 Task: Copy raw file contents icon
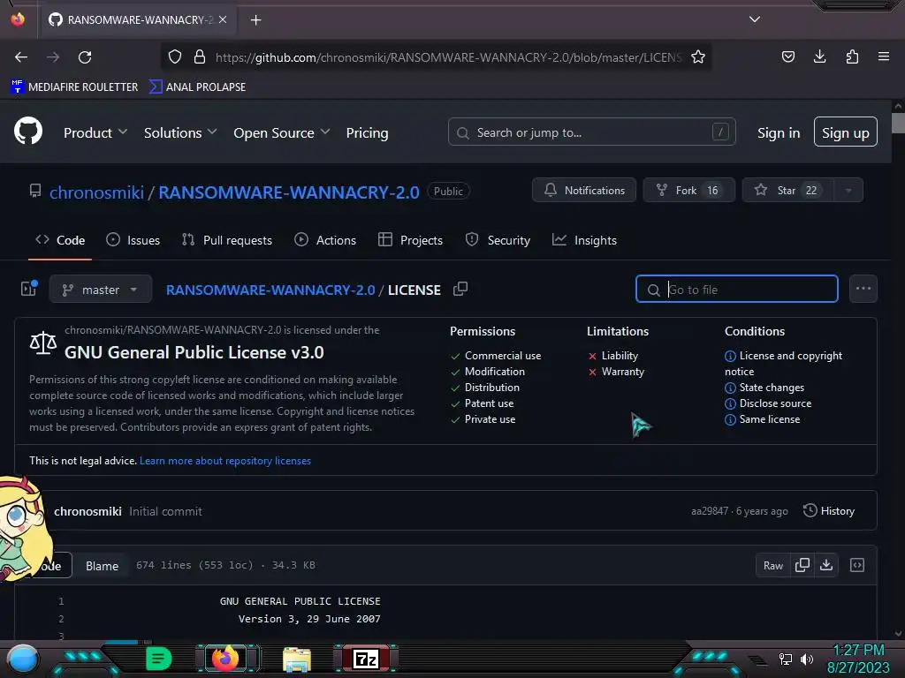802,566
